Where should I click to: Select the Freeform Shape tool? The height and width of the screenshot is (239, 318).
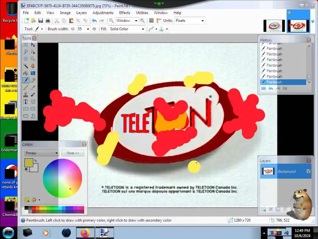pyautogui.click(x=33, y=116)
